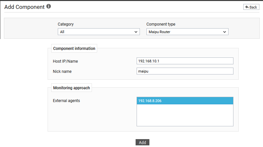Screen dimensions: 263x147
Task: Open the Component type dropdown
Action: [187, 32]
